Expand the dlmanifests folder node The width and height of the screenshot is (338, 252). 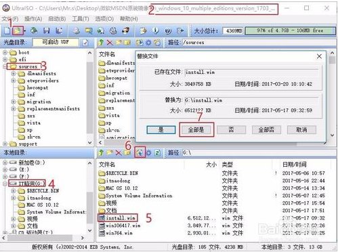(x=14, y=74)
